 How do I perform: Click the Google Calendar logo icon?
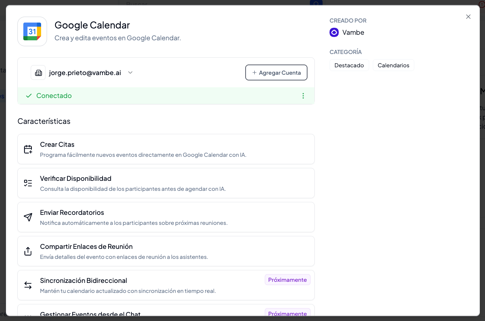(x=32, y=31)
